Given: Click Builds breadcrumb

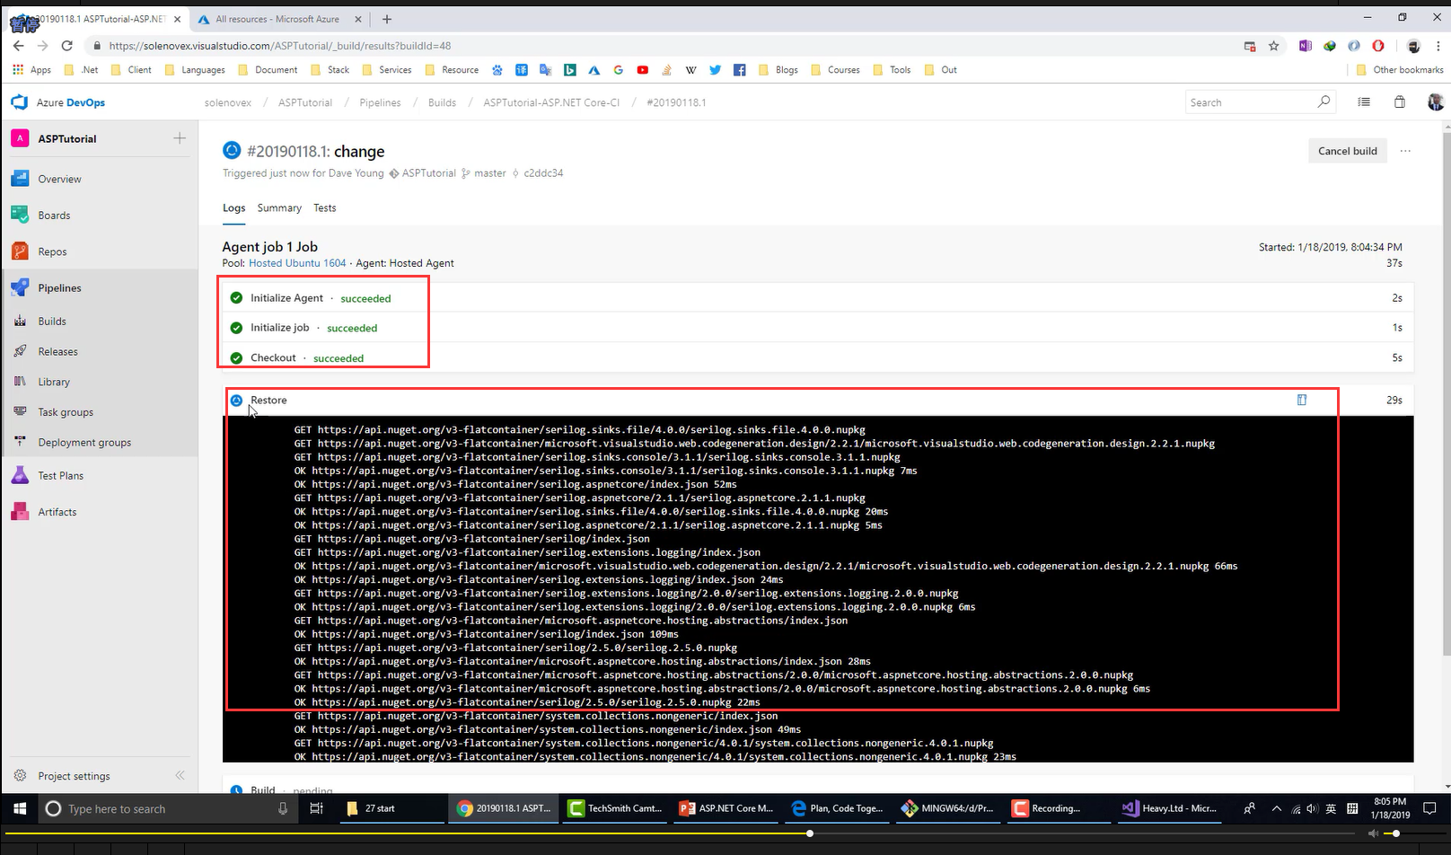Looking at the screenshot, I should click(x=442, y=102).
